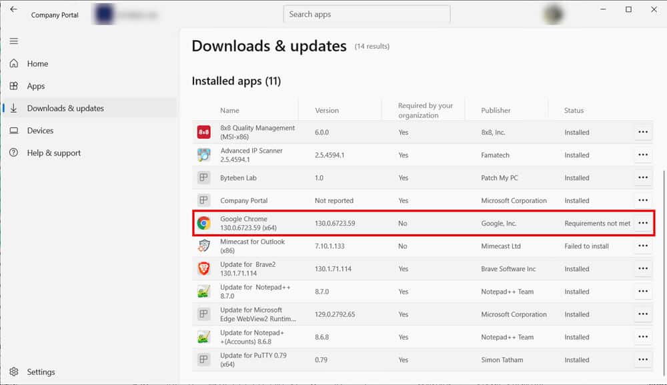Viewport: 667px width, 385px height.
Task: Click the 'Requirements not met' status
Action: click(x=597, y=224)
